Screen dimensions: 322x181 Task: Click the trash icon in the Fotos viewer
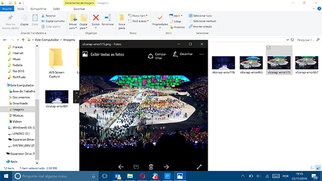click(151, 167)
